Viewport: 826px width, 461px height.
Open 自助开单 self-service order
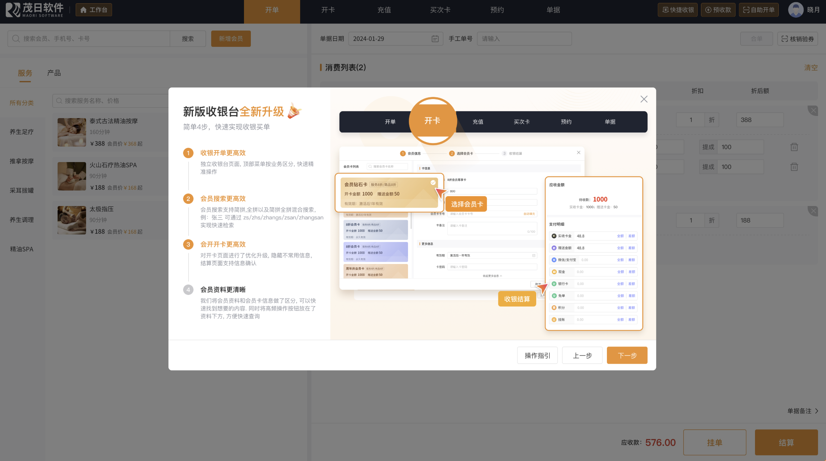759,10
